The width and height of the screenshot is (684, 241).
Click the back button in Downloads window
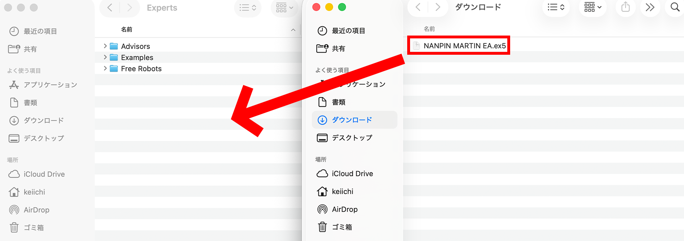pyautogui.click(x=418, y=7)
